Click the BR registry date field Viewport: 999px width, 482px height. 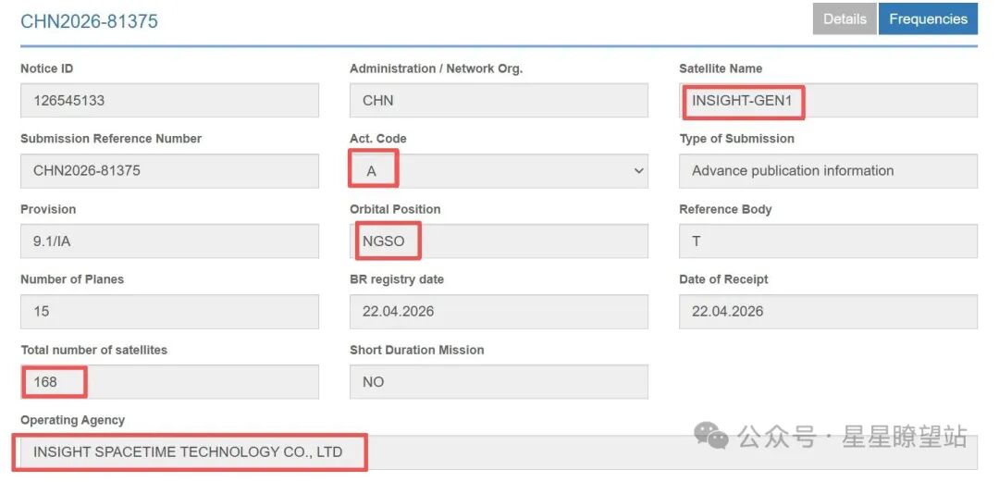point(499,312)
